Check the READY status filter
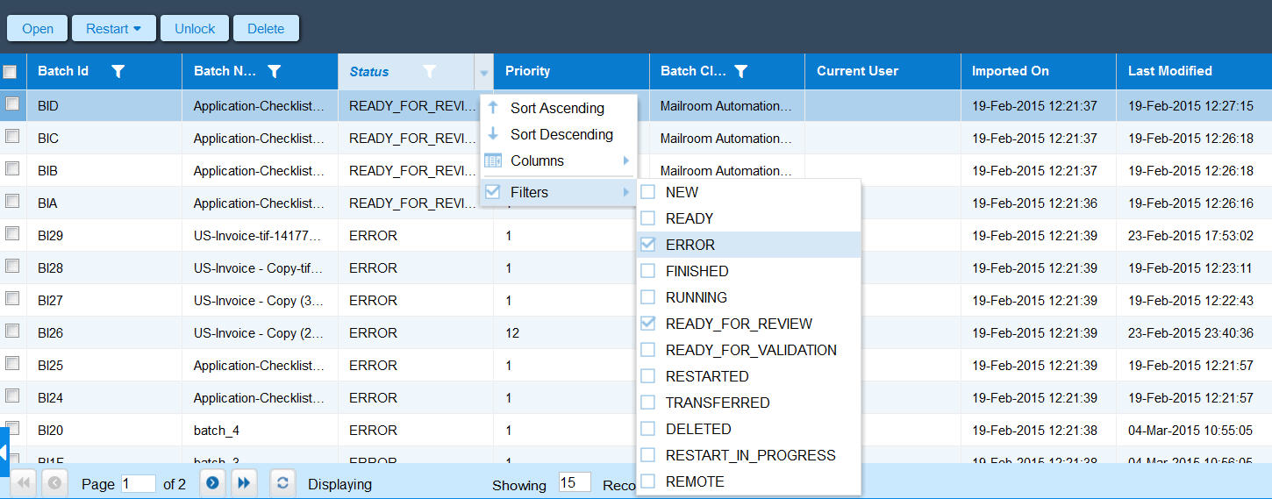The height and width of the screenshot is (499, 1272). click(x=647, y=218)
